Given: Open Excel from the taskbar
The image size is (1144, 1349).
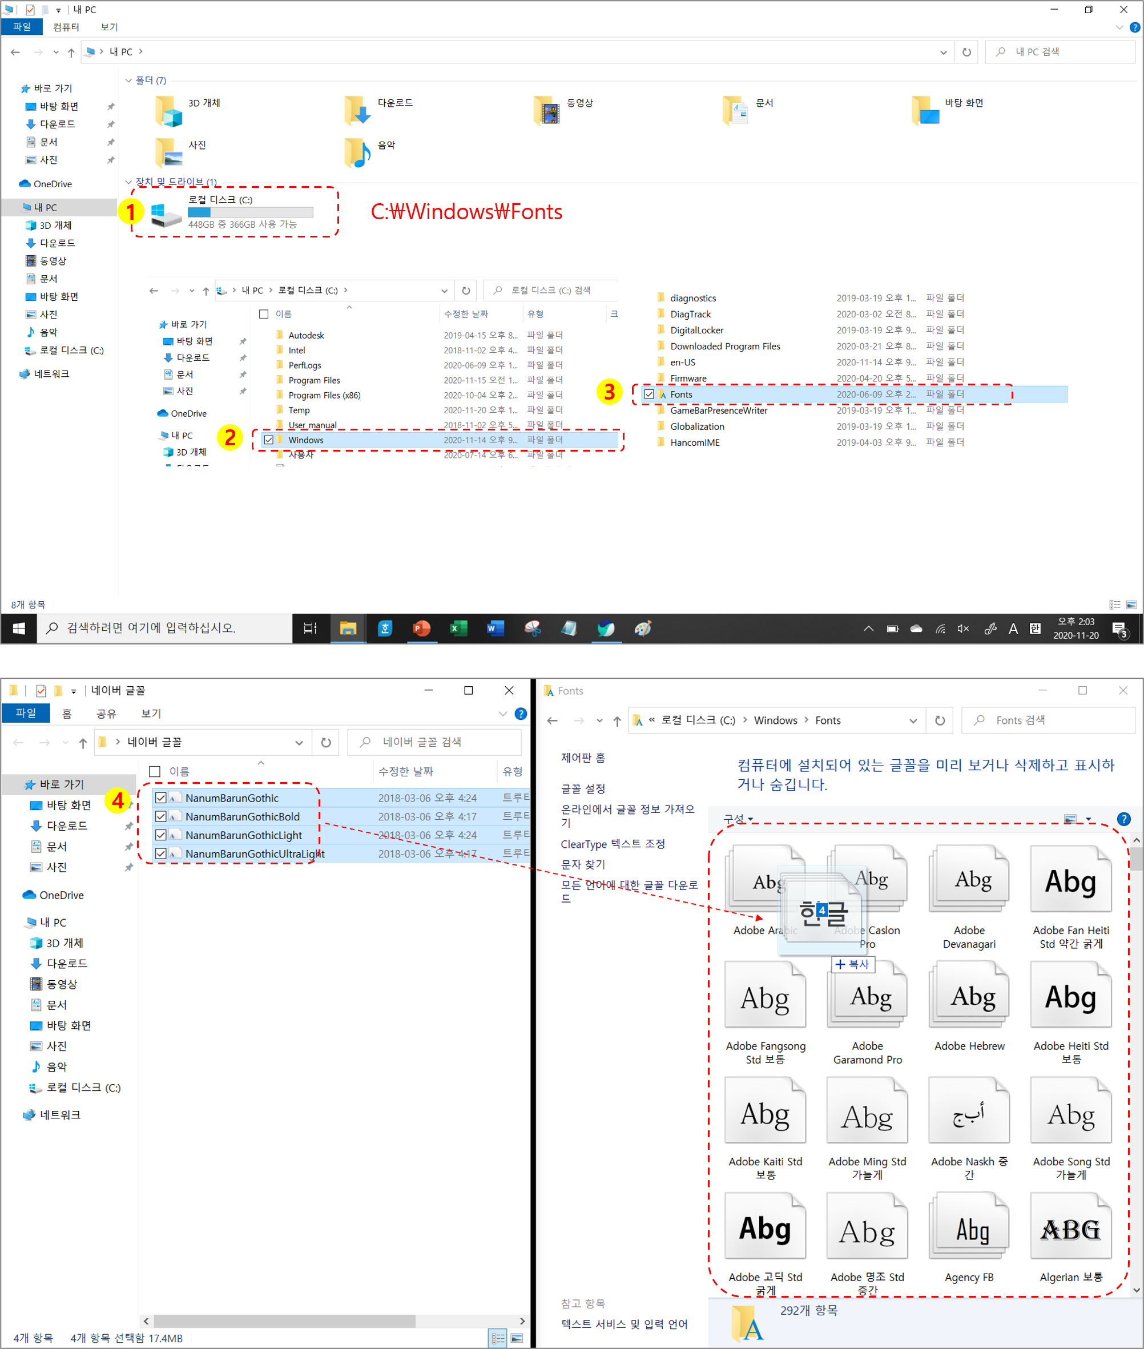Looking at the screenshot, I should click(x=458, y=628).
